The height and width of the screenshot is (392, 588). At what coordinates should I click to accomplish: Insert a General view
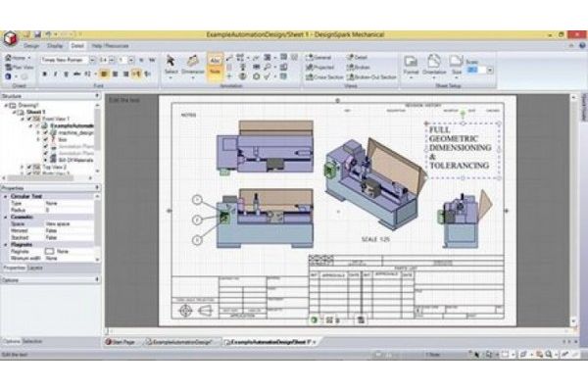318,58
